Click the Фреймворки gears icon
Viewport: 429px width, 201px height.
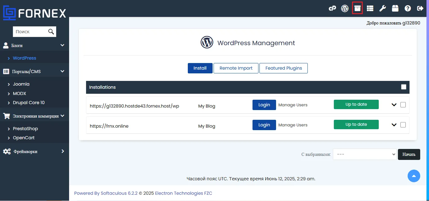[x=7, y=151]
